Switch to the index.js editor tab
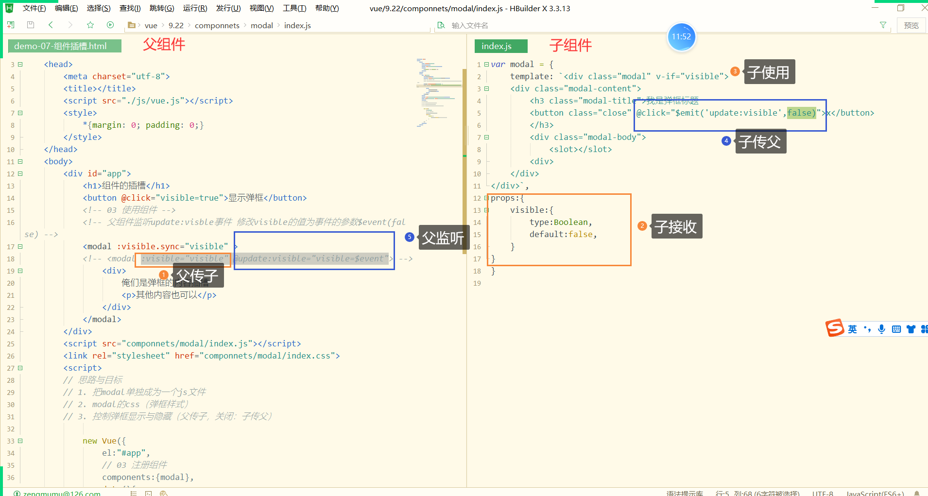Image resolution: width=928 pixels, height=496 pixels. [x=500, y=46]
